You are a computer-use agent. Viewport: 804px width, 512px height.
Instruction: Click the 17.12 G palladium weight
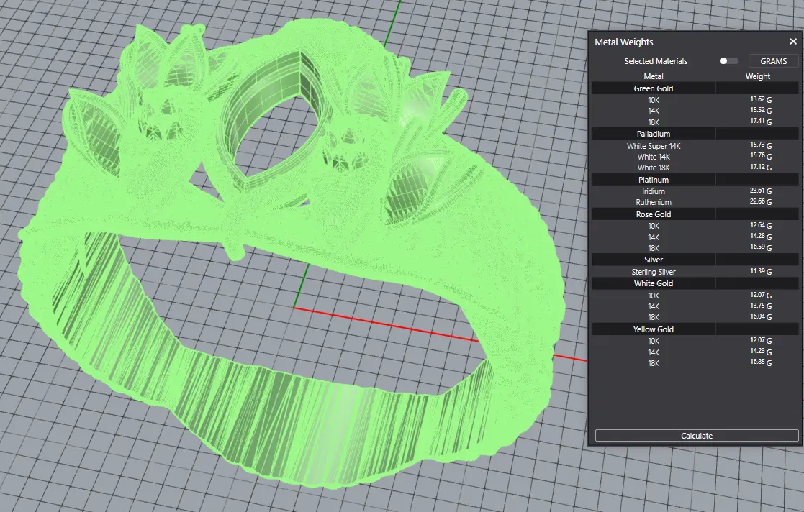[761, 168]
